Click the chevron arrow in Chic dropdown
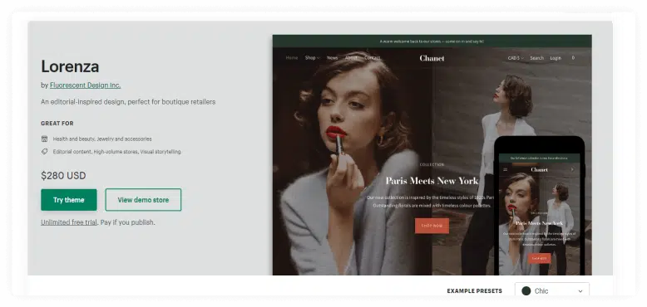Screen dimensions: 647x307 pyautogui.click(x=580, y=291)
